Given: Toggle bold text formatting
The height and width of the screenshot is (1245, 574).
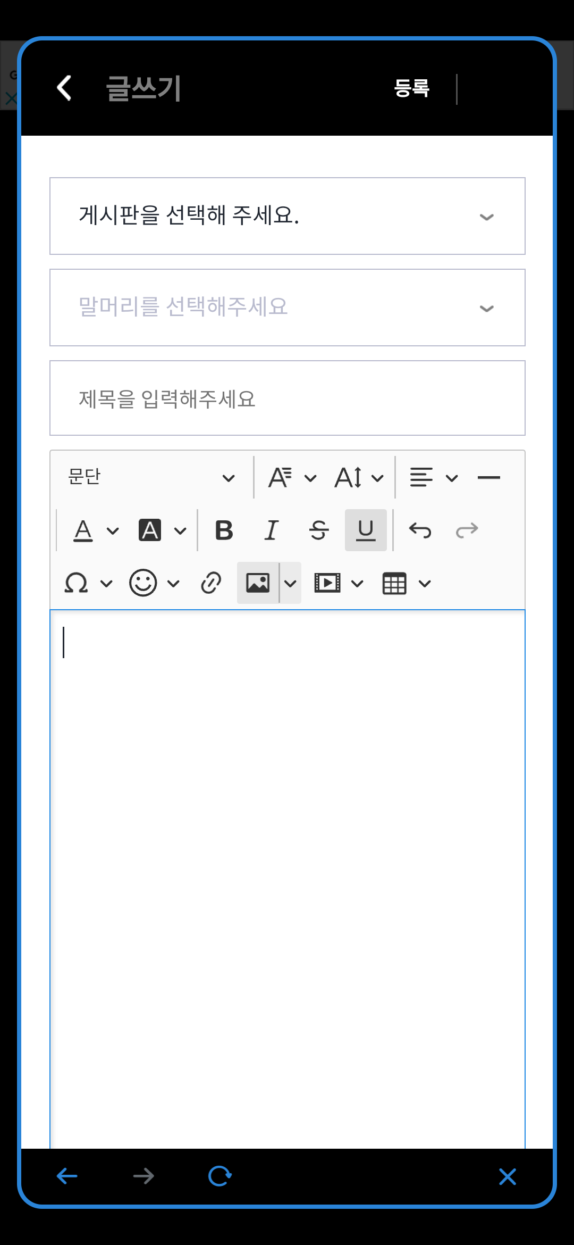Looking at the screenshot, I should (224, 530).
